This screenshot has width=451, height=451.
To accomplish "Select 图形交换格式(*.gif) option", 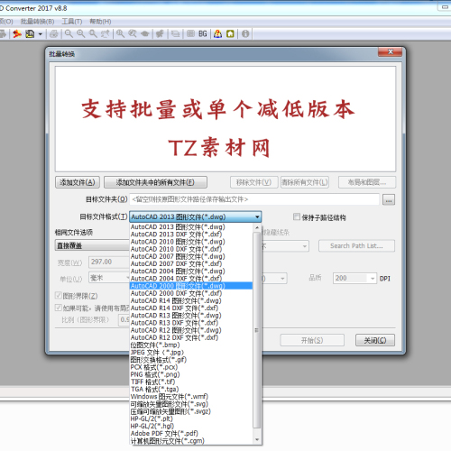I will pyautogui.click(x=191, y=360).
